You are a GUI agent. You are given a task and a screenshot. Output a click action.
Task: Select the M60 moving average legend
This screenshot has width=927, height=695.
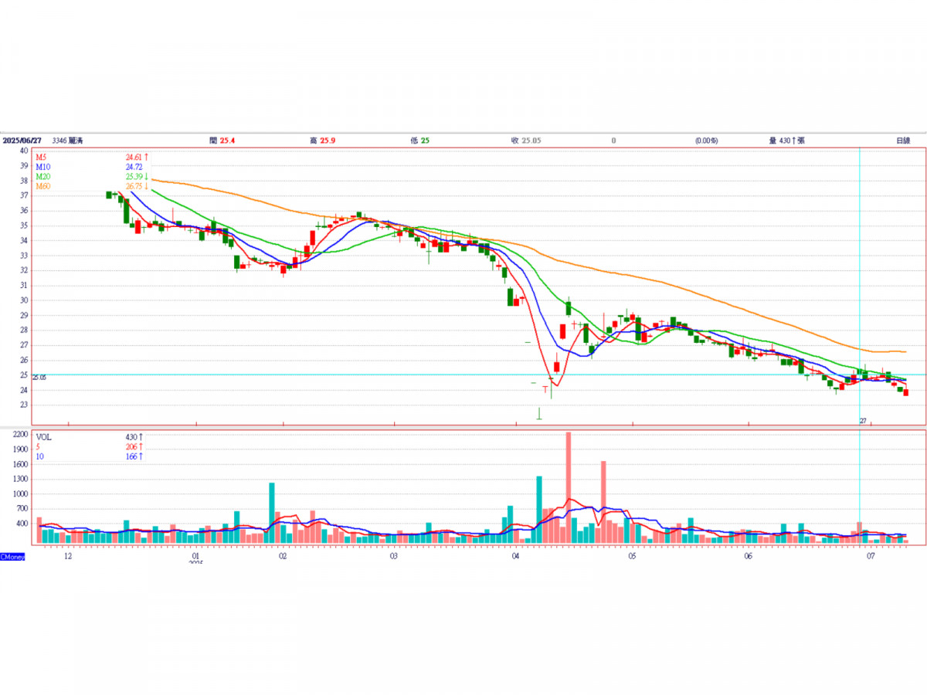coord(42,187)
